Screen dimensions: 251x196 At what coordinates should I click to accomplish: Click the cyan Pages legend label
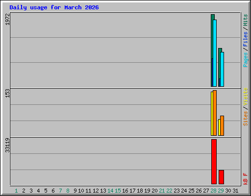pyautogui.click(x=246, y=60)
